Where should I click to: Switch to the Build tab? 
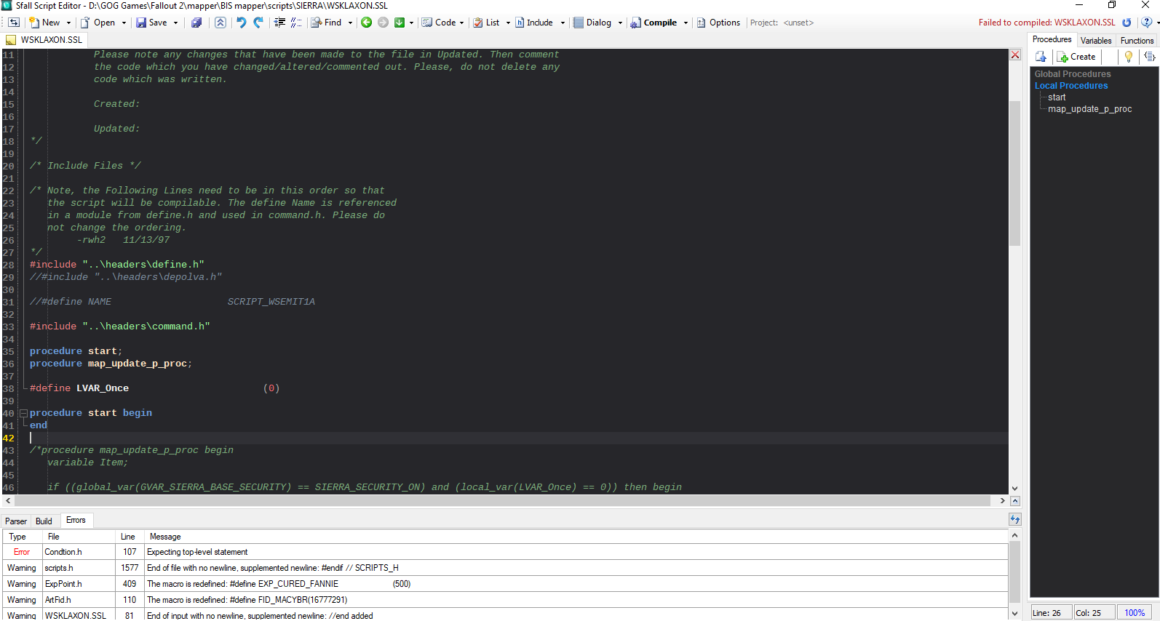click(x=44, y=521)
